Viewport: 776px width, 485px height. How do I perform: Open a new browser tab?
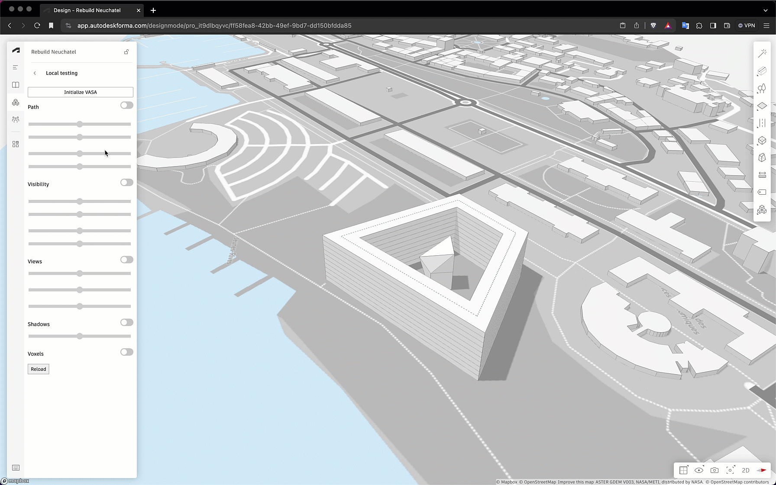pos(153,10)
